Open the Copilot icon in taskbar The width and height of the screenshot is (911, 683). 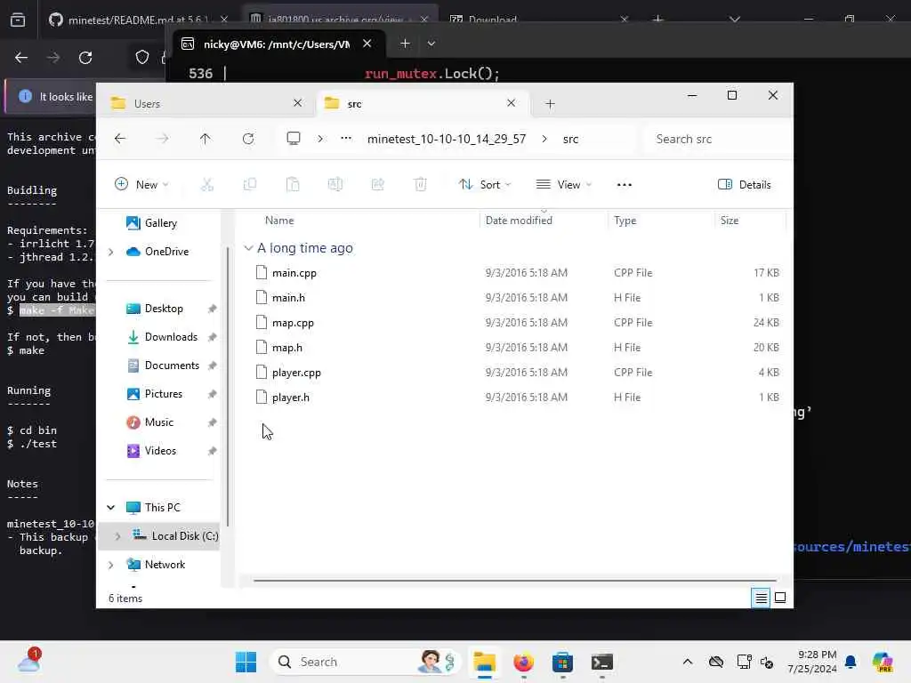pyautogui.click(x=883, y=662)
